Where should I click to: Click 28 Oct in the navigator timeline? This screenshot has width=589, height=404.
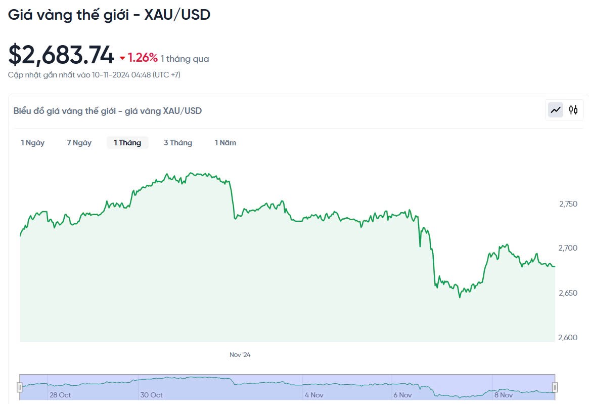(x=60, y=395)
